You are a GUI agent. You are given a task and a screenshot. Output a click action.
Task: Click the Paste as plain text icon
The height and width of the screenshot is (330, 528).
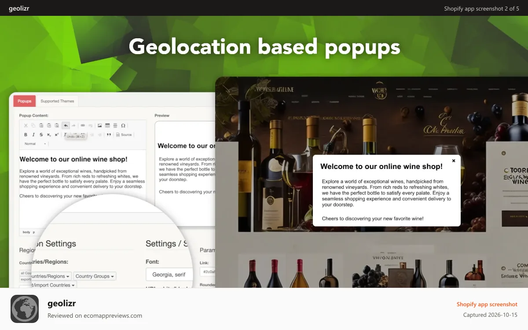49,126
